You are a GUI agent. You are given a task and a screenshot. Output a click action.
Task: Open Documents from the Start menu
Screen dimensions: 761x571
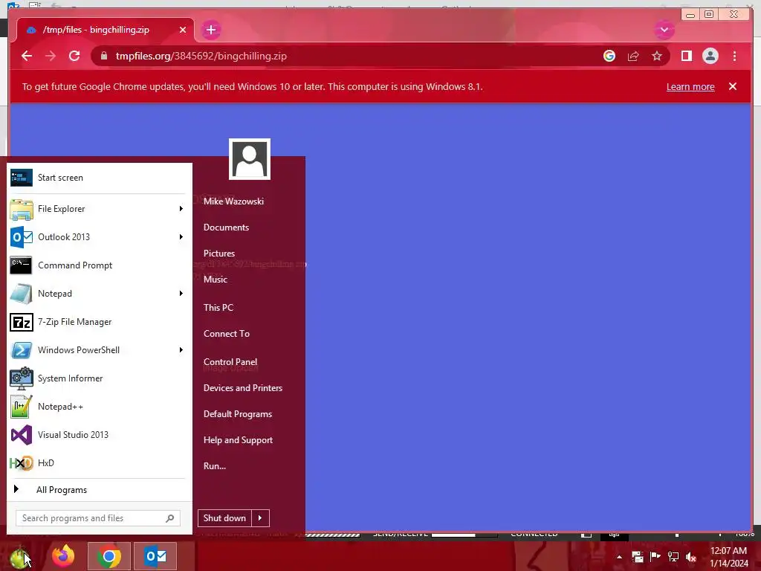pos(226,228)
